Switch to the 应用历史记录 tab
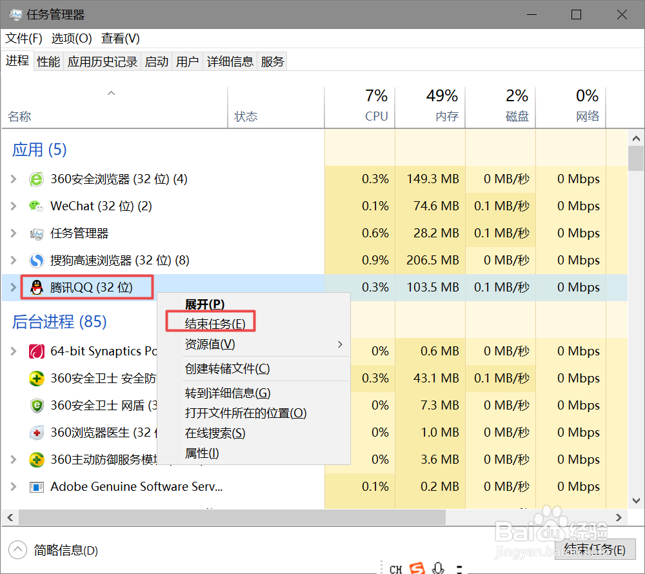 (103, 62)
